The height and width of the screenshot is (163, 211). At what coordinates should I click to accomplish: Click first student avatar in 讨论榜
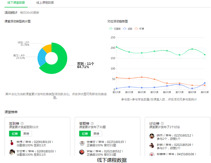pos(152,136)
